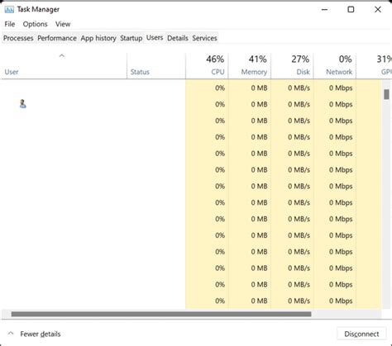Sort by the 46% CPU column header

point(207,66)
